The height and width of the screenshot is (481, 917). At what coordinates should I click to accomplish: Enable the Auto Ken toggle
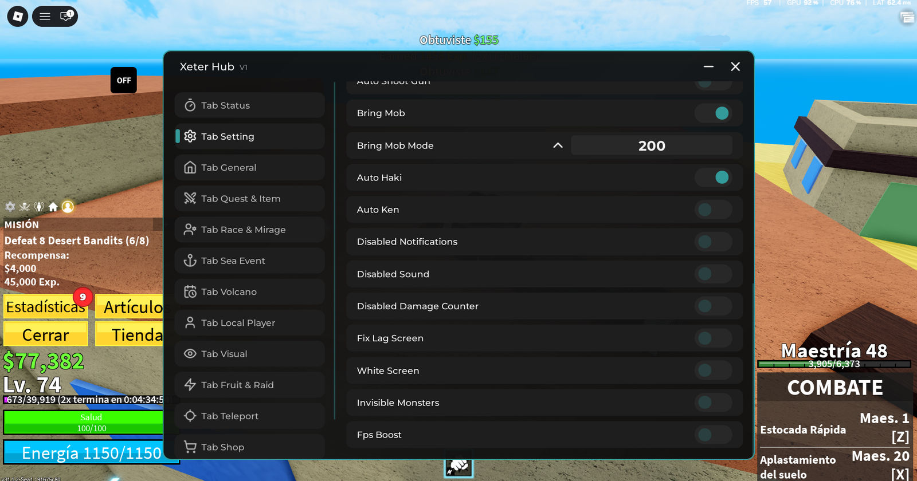pyautogui.click(x=714, y=210)
